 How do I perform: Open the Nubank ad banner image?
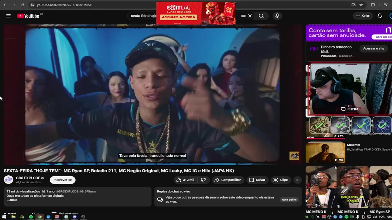coord(349,33)
